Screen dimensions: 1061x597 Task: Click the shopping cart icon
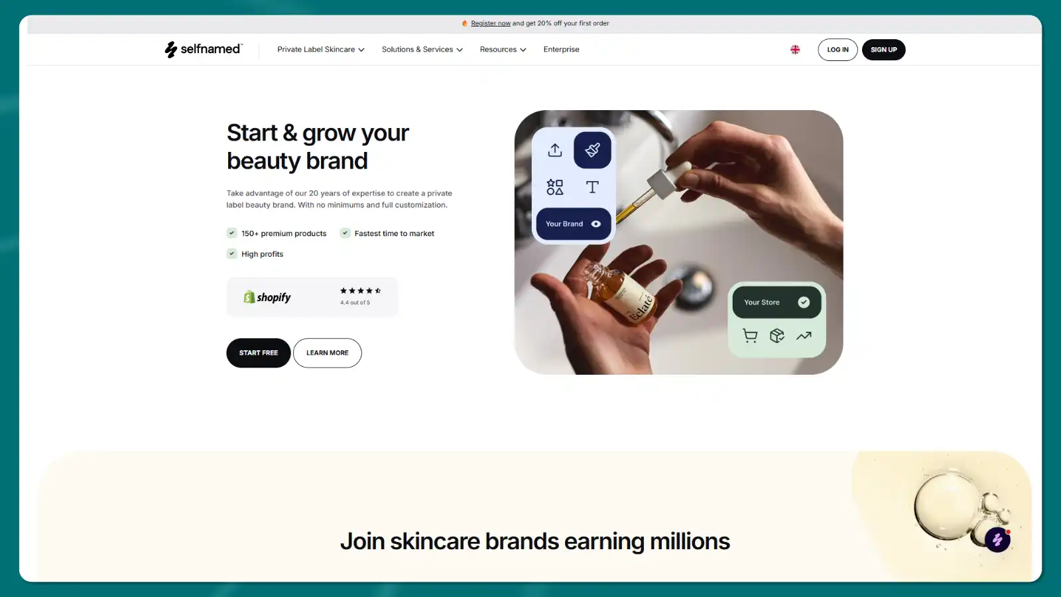point(750,336)
